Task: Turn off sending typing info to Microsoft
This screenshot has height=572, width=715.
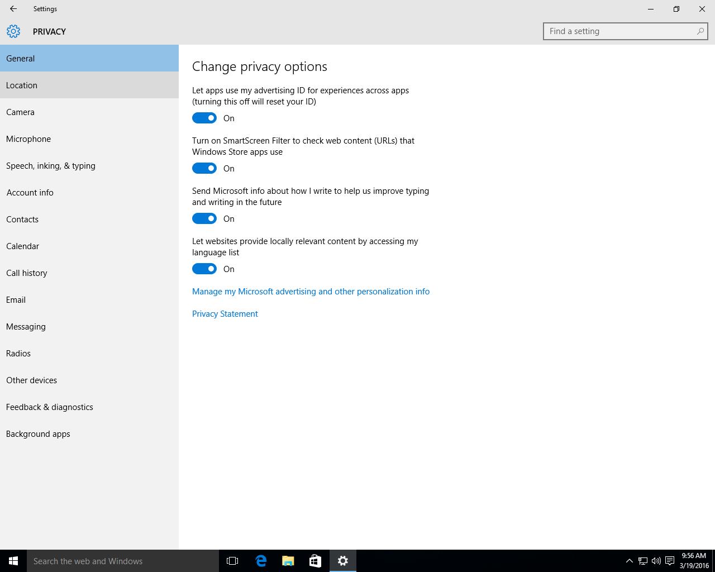Action: click(x=204, y=218)
